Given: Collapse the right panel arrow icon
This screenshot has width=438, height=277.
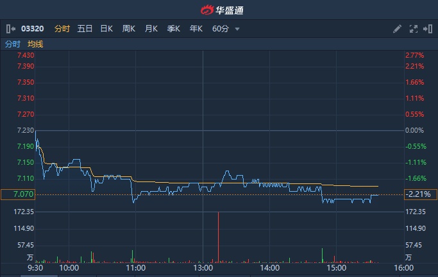Looking at the screenshot, I should [428, 29].
